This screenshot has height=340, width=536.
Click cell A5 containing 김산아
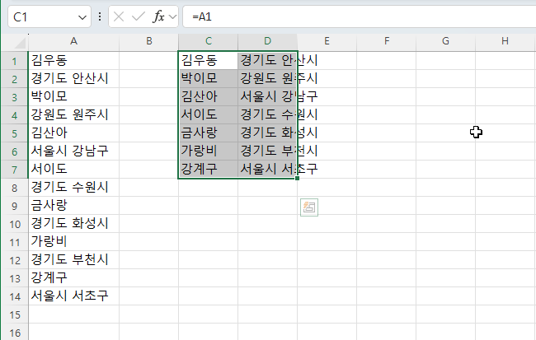coord(74,133)
